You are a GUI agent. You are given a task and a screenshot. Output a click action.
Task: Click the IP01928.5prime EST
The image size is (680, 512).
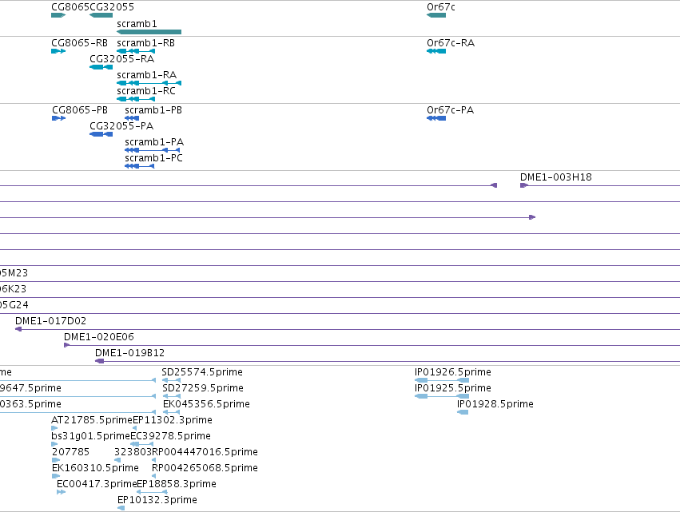pos(463,412)
